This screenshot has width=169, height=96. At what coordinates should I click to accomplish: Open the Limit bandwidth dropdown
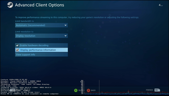pyautogui.click(x=41, y=25)
